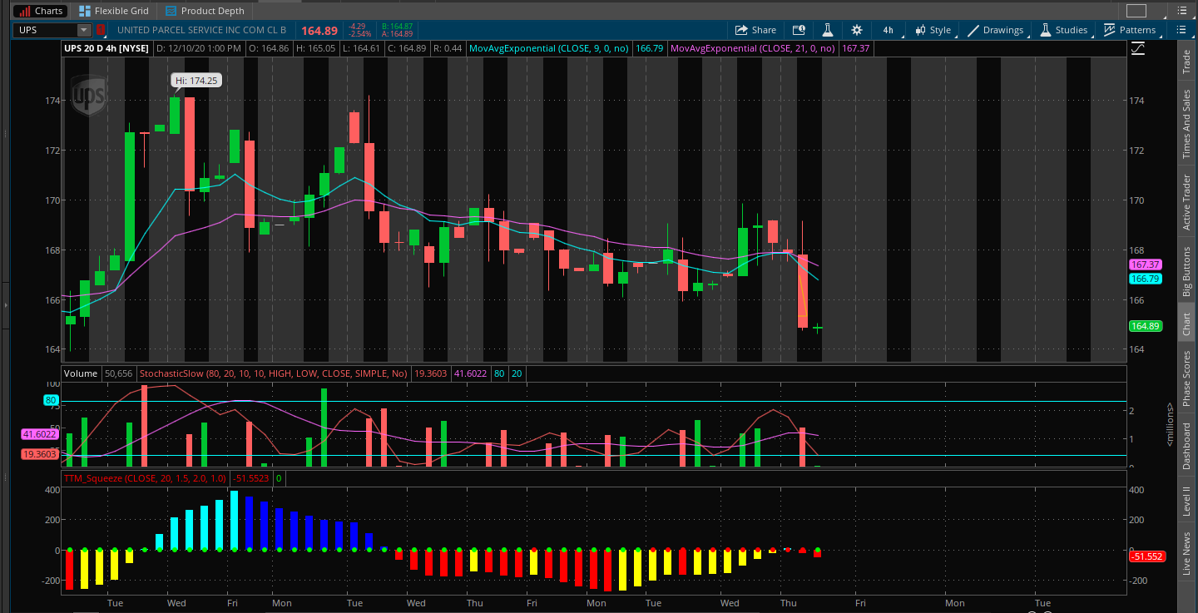Click the Hi: 174.25 price bubble
Viewport: 1198px width, 613px height.
point(196,80)
